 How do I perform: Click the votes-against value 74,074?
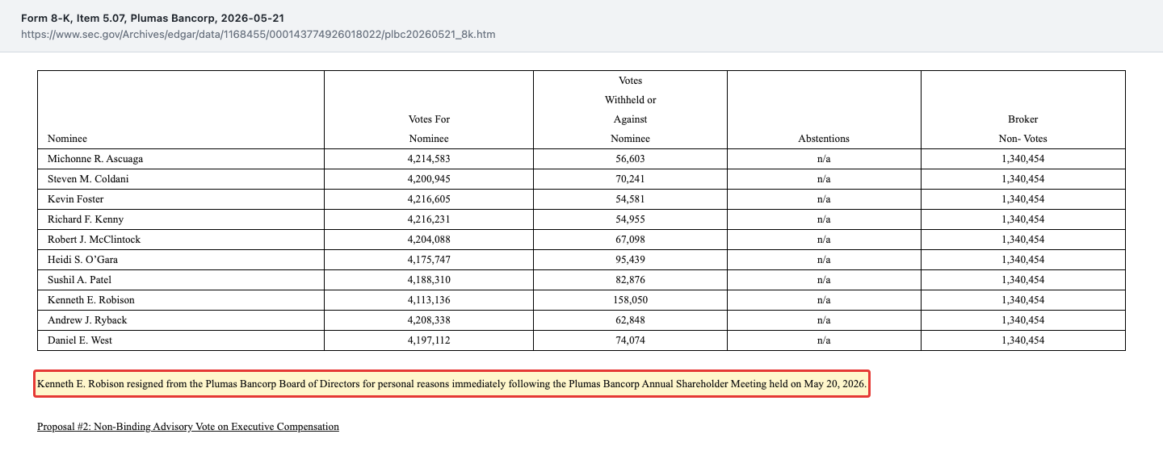(x=630, y=340)
